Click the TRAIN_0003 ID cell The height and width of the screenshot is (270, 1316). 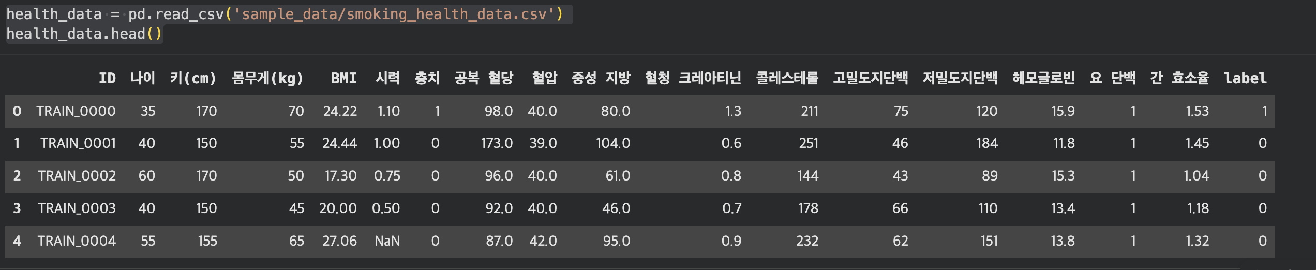(77, 208)
